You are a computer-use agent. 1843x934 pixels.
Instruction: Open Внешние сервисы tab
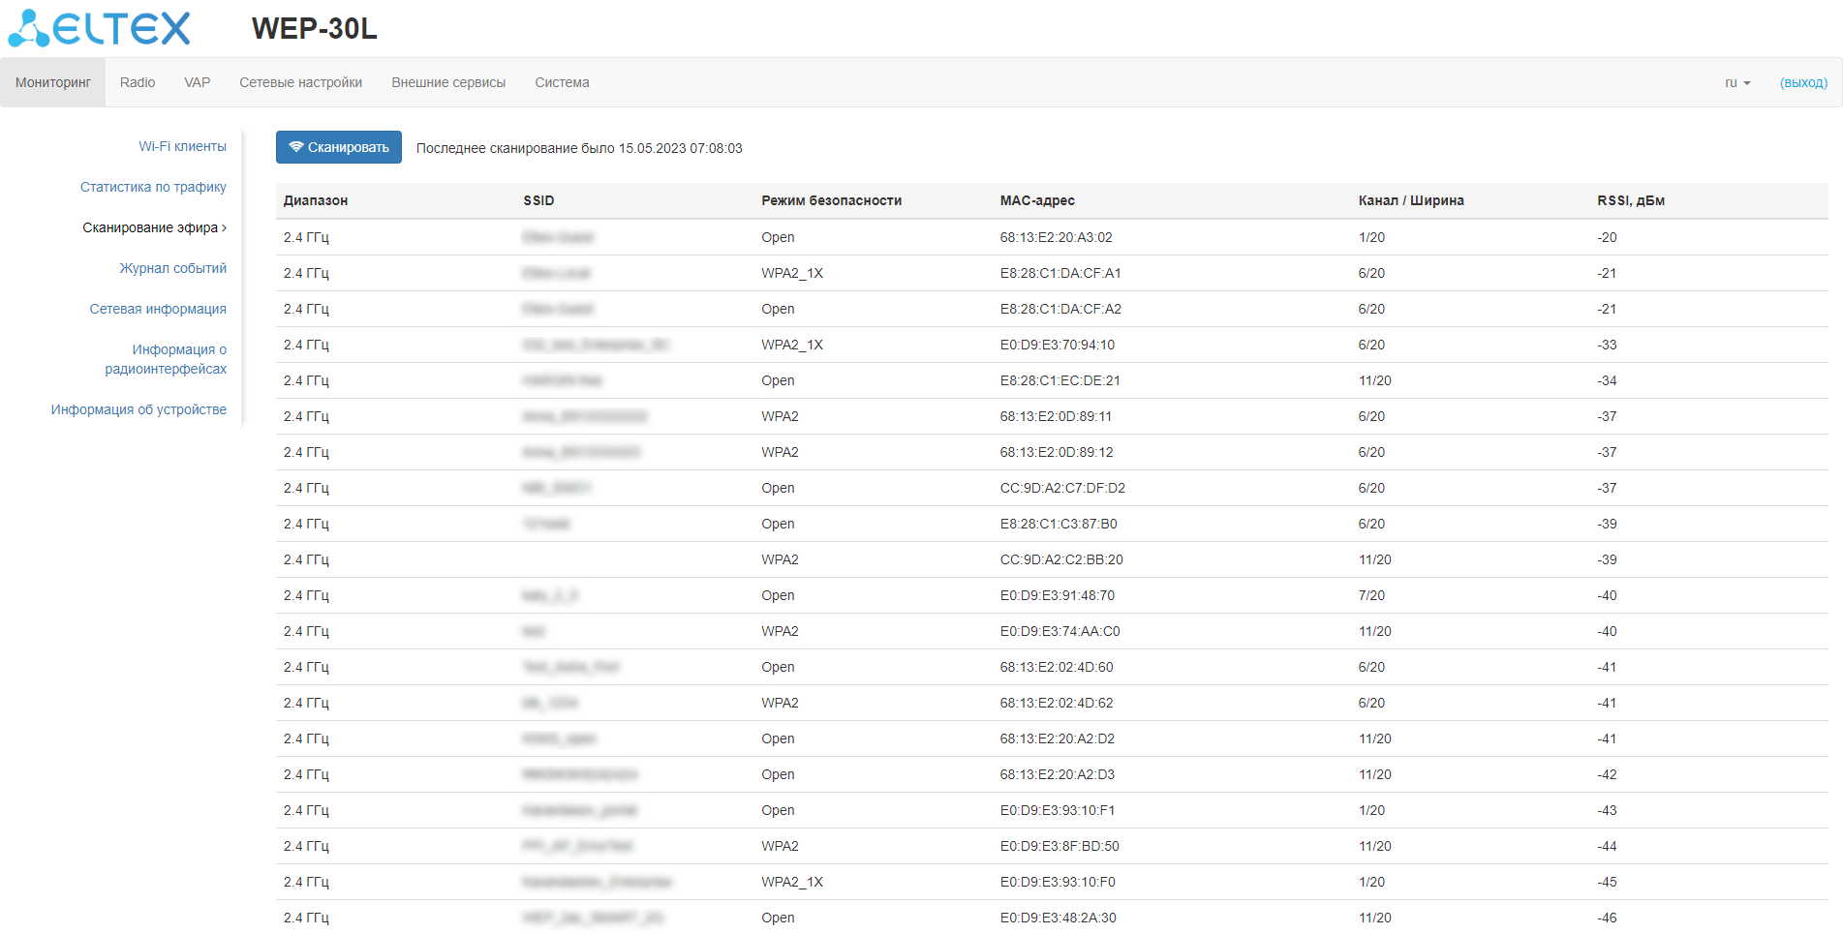[x=448, y=82]
